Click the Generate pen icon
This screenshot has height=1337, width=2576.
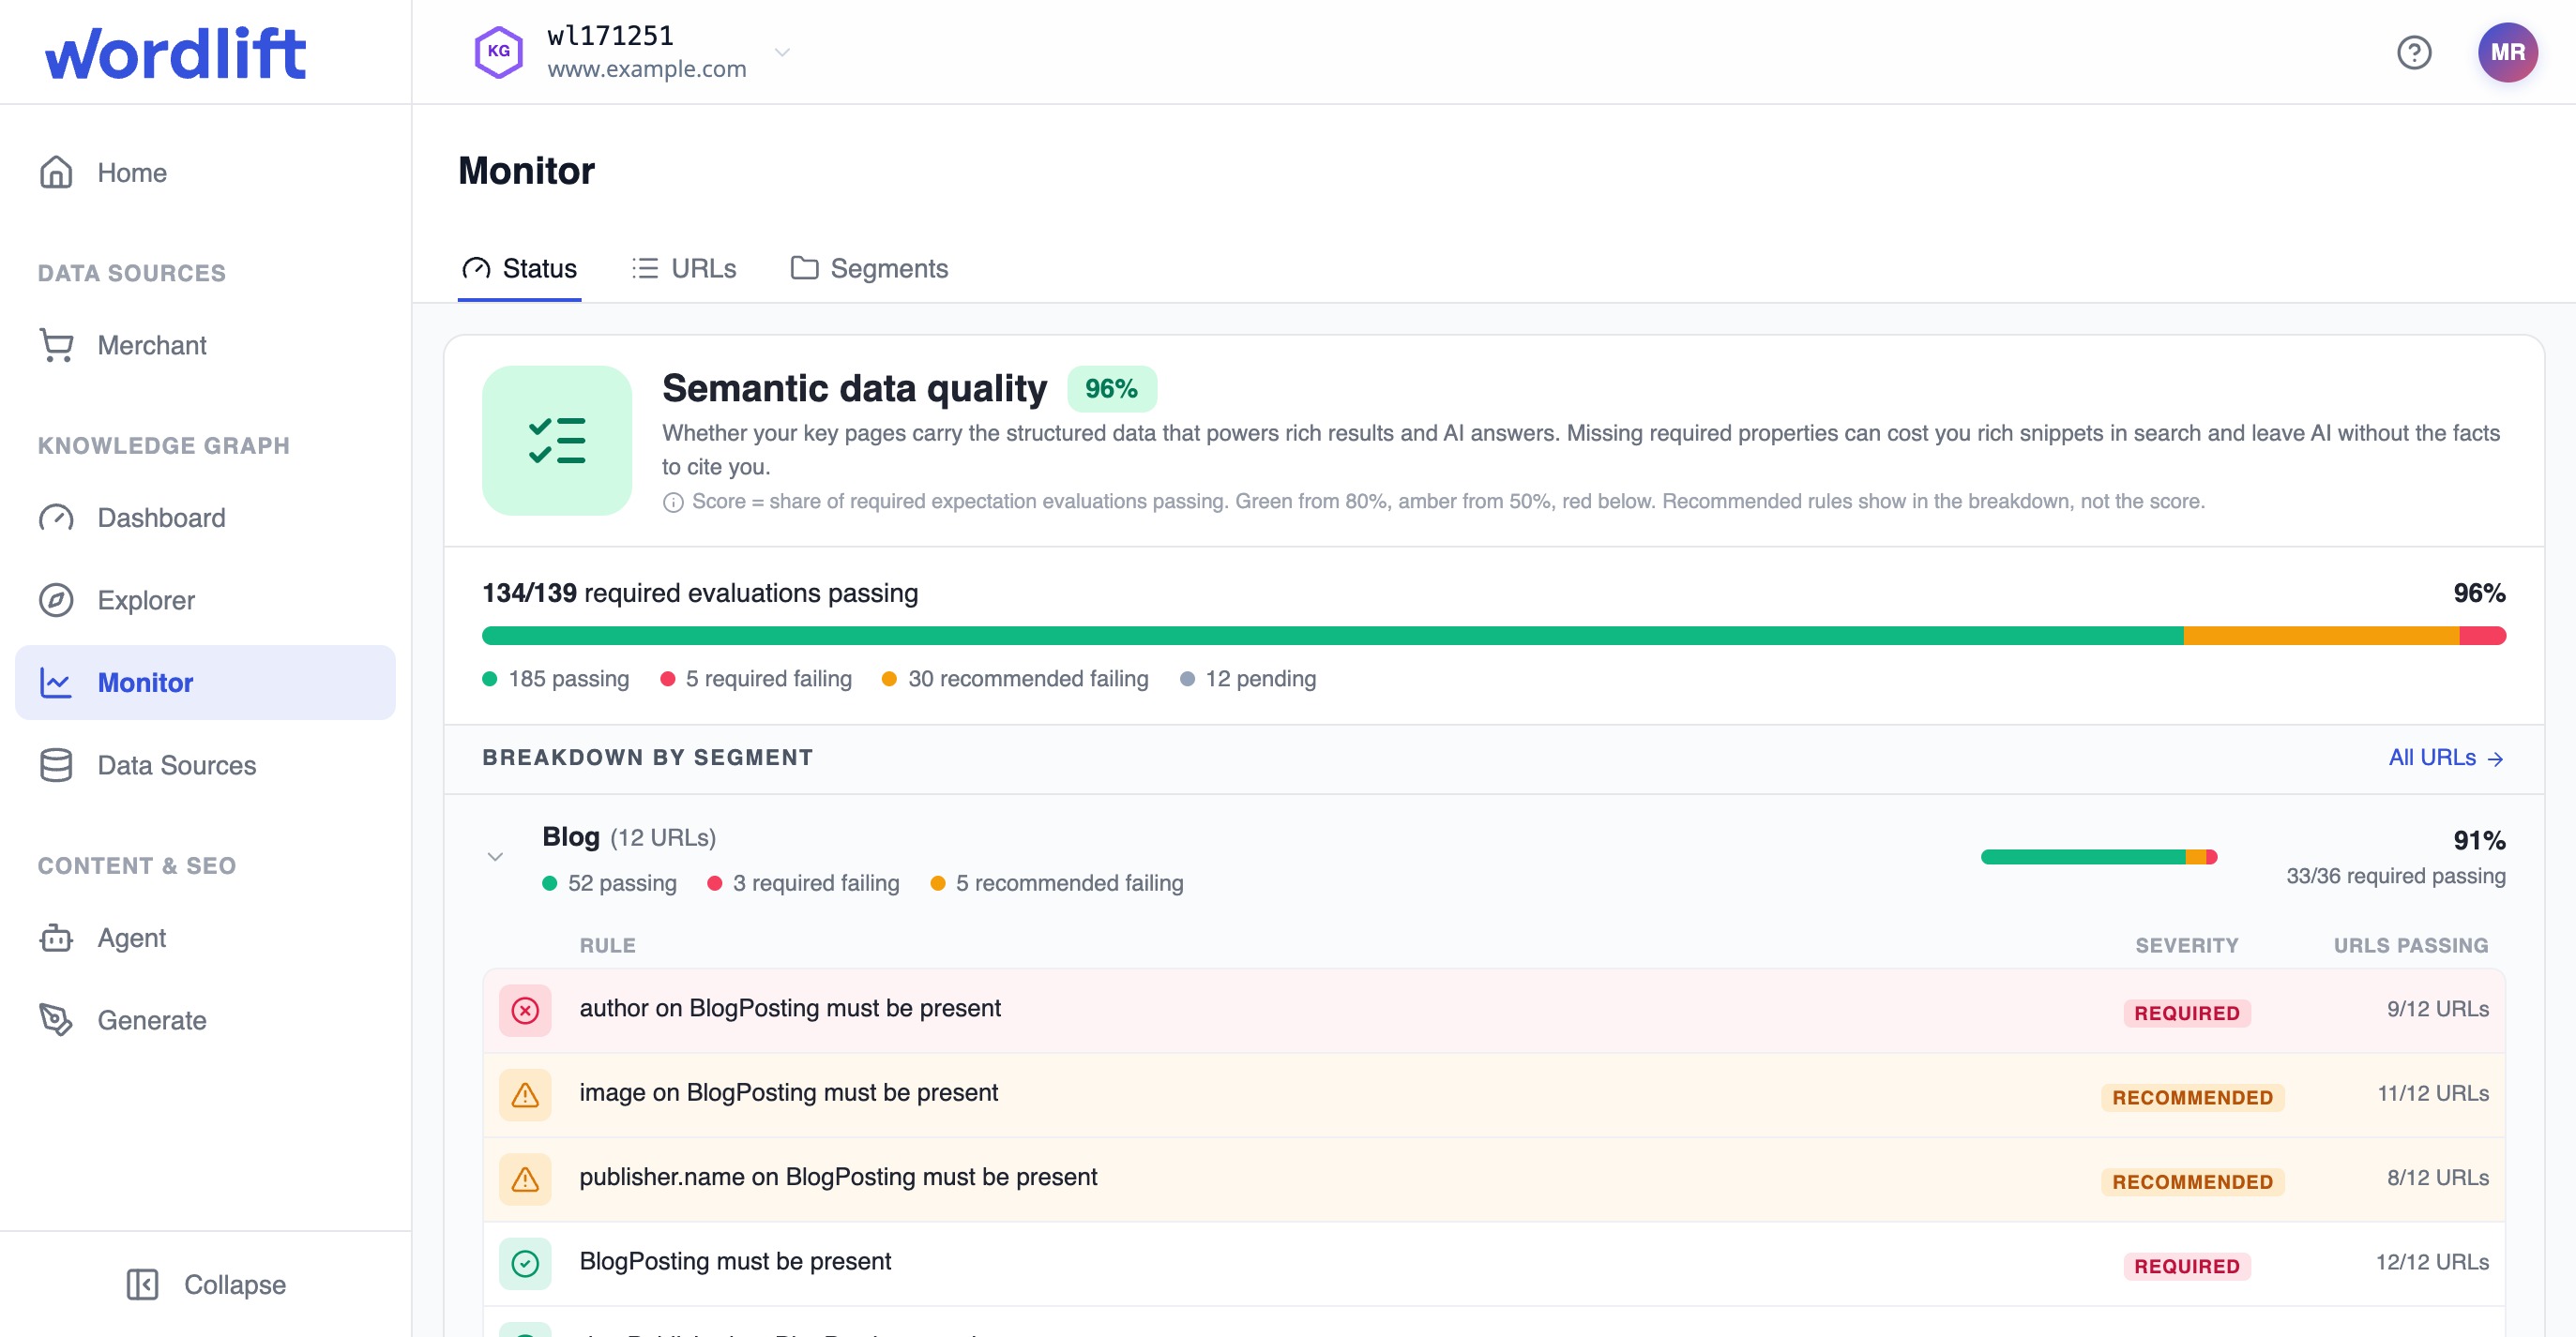tap(56, 1020)
